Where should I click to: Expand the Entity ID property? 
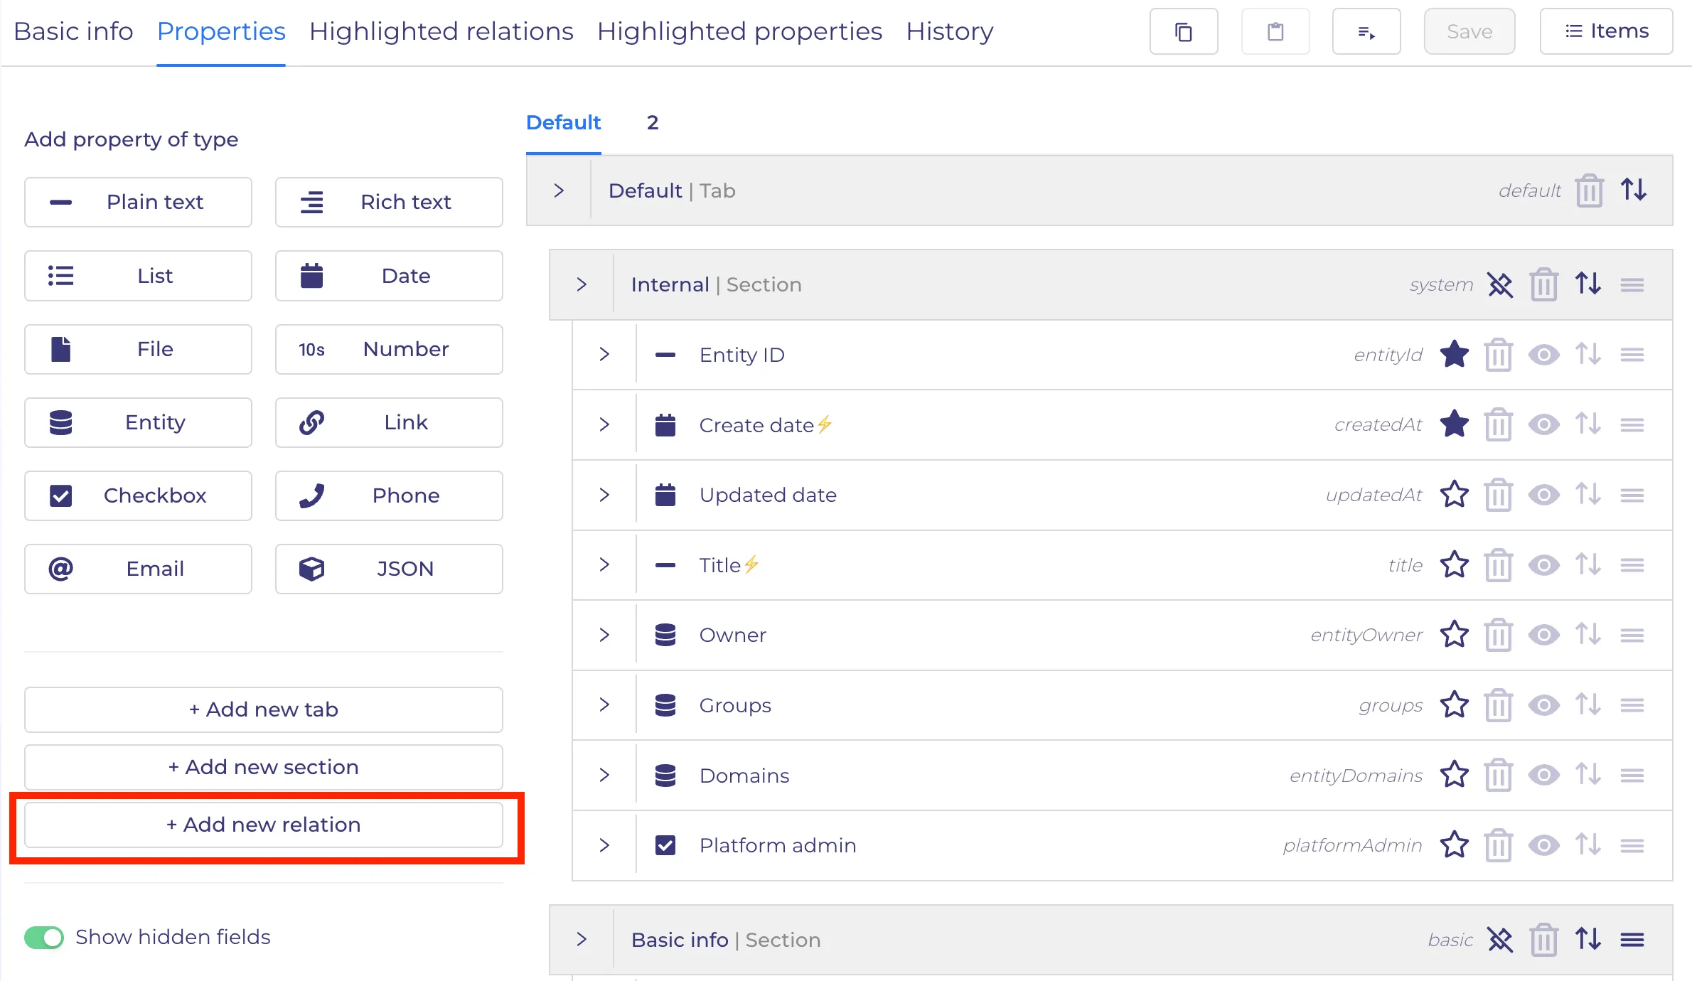click(x=604, y=354)
